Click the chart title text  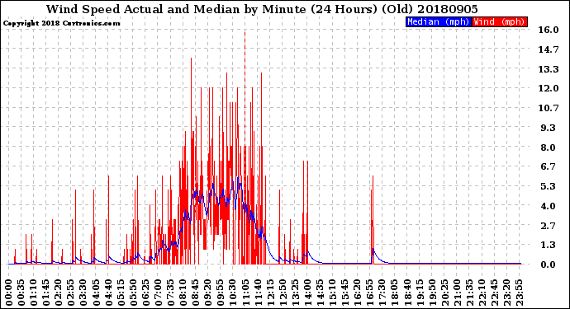click(x=262, y=9)
